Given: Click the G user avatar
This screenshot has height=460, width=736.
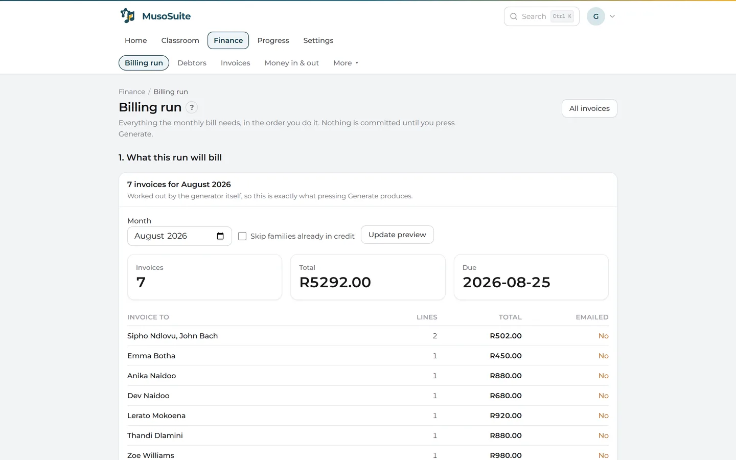Looking at the screenshot, I should [x=596, y=16].
